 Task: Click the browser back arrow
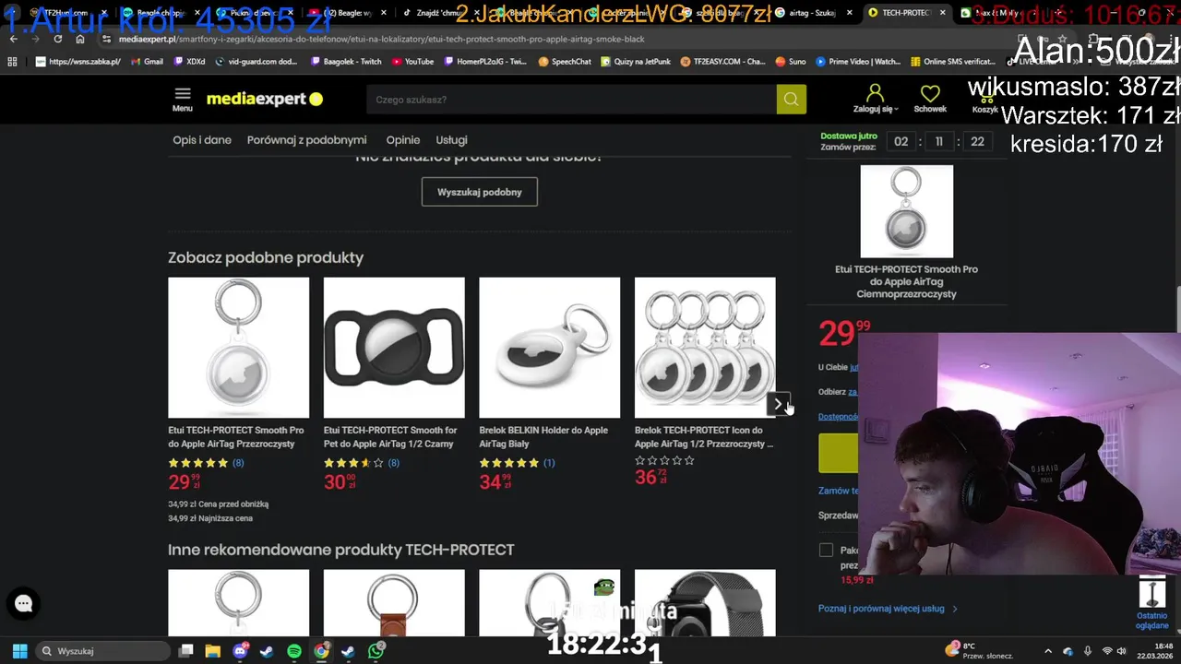point(14,40)
